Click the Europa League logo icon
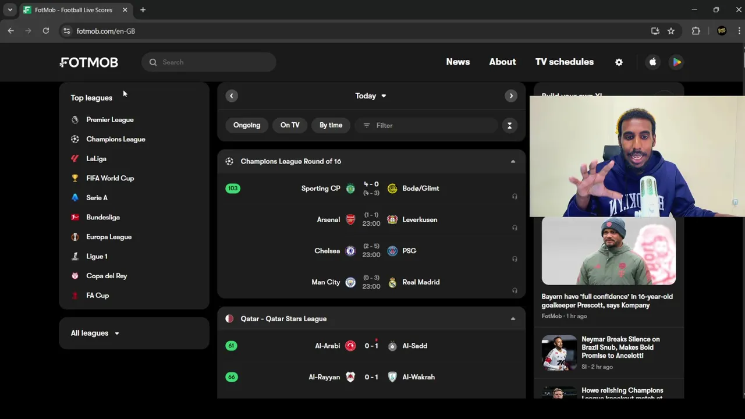This screenshot has height=419, width=745. click(x=75, y=237)
